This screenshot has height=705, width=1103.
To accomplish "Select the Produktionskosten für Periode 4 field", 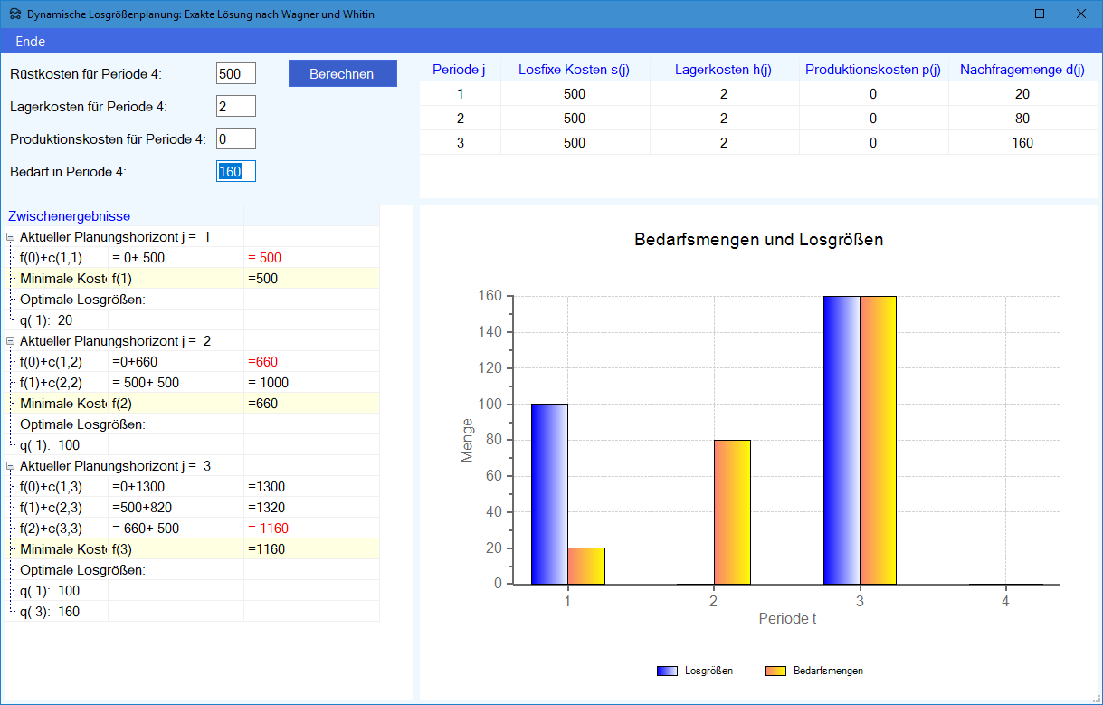I will point(236,138).
